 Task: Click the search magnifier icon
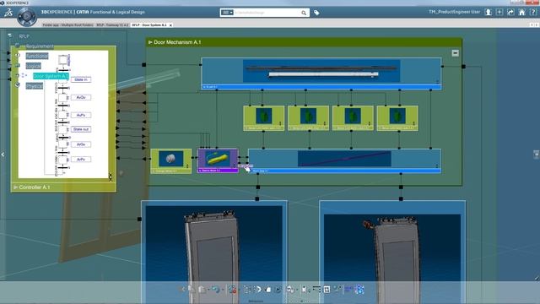point(304,13)
